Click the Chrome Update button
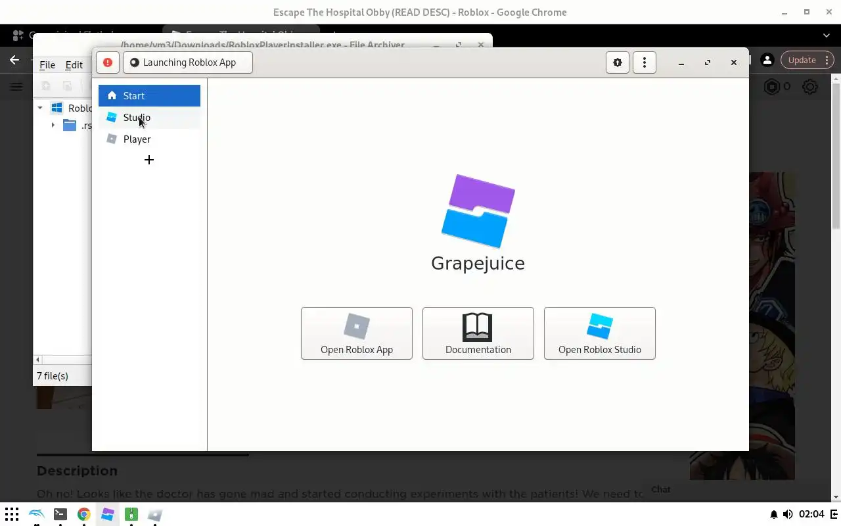This screenshot has height=526, width=841. (808, 60)
